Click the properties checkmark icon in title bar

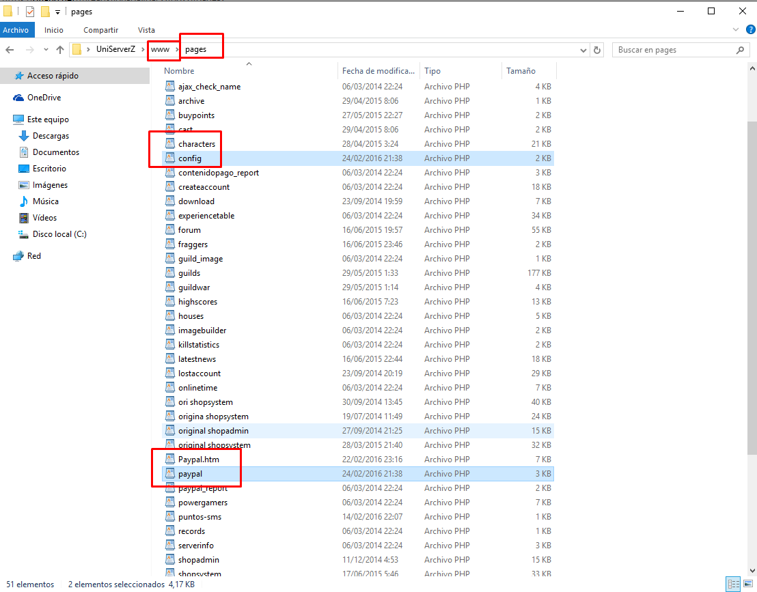pos(30,11)
